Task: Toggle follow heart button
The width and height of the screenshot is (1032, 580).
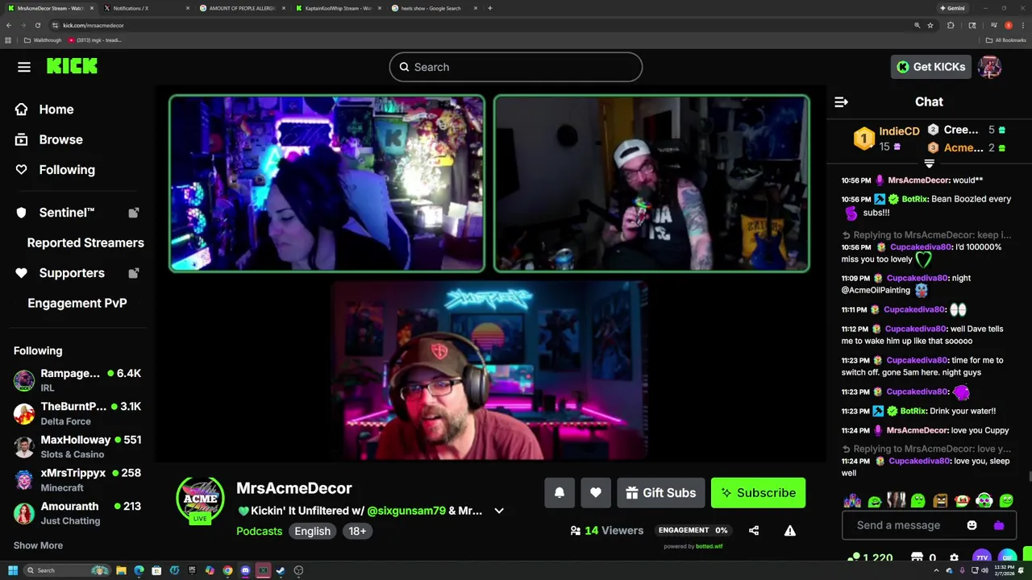Action: [596, 493]
